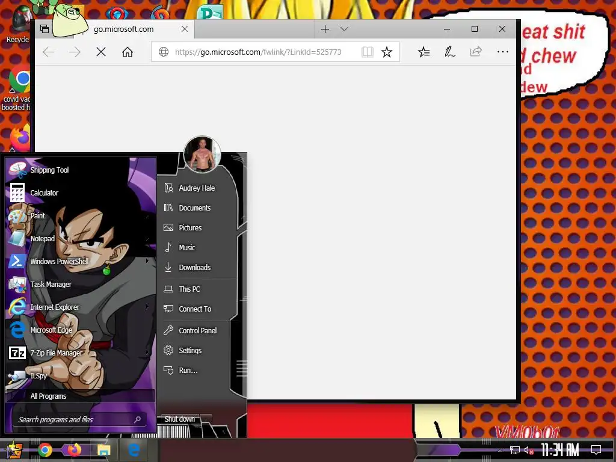Expand Windows PowerShell submenu arrow
Image resolution: width=616 pixels, height=462 pixels.
(147, 261)
